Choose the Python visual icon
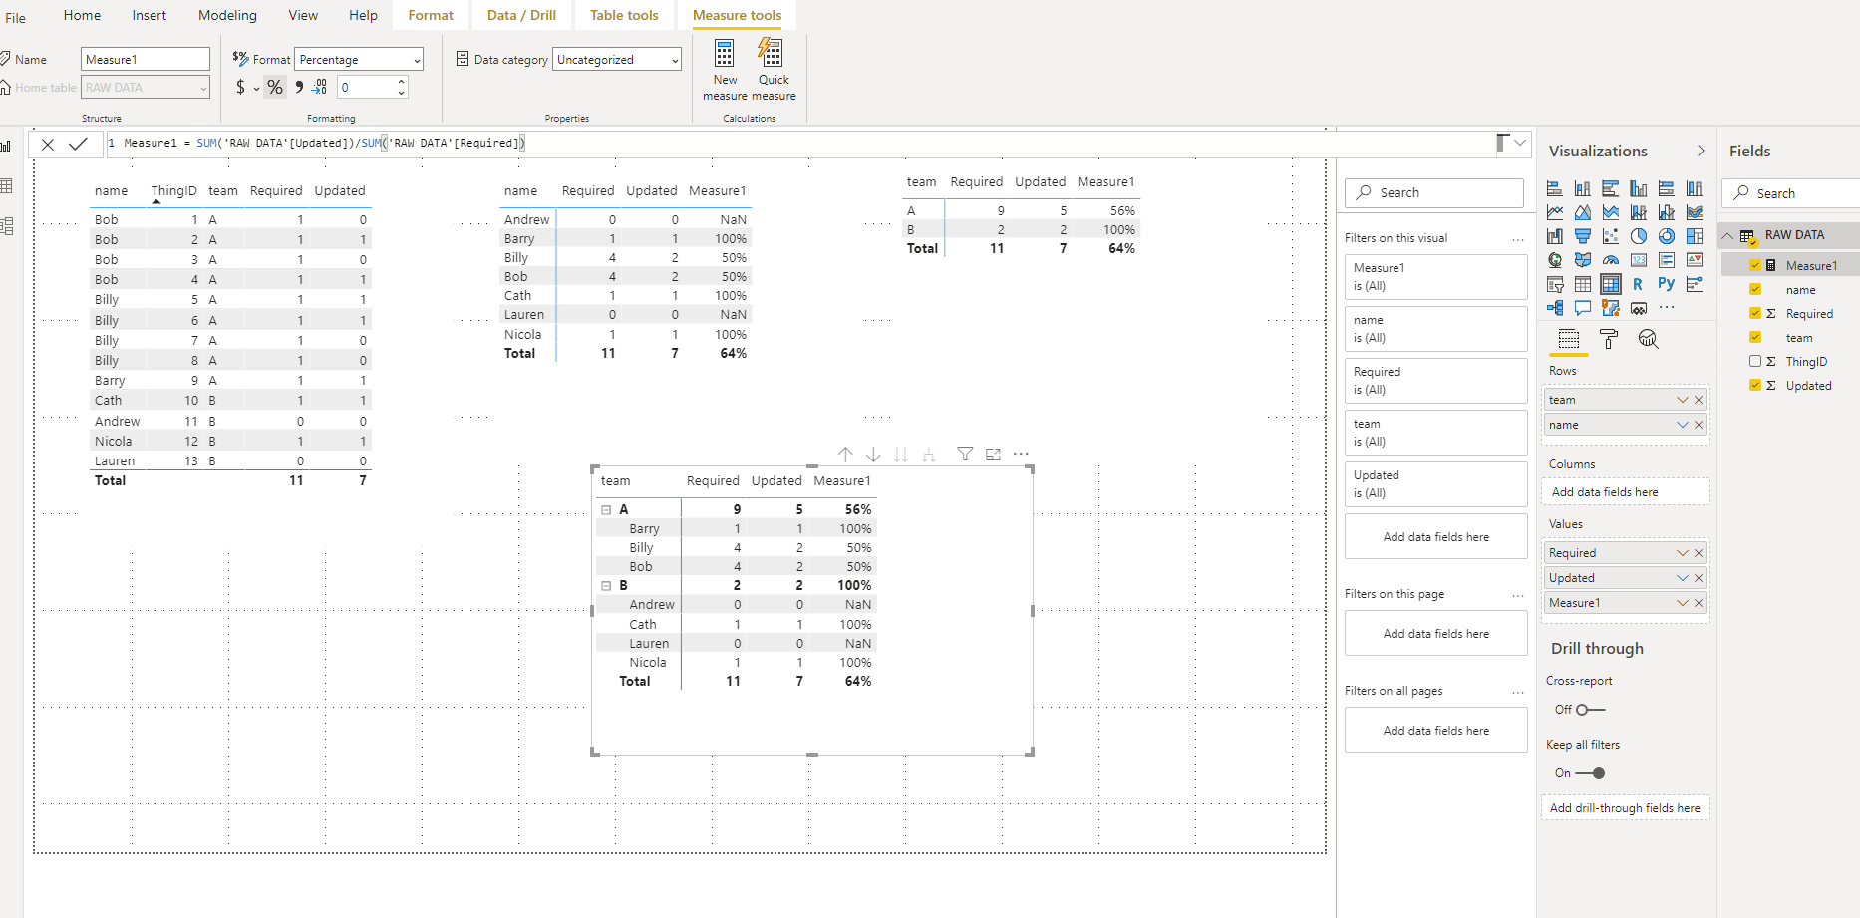This screenshot has height=918, width=1860. pos(1666,284)
